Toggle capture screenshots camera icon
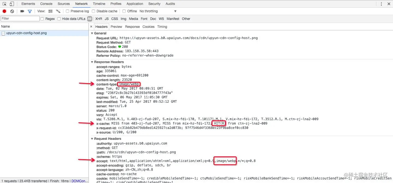Screen dimensions: 393x183 point(22,11)
